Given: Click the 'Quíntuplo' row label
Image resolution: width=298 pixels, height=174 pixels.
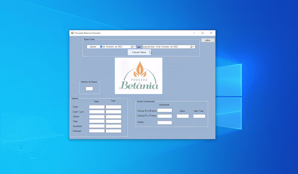Looking at the screenshot, I should (x=77, y=131).
